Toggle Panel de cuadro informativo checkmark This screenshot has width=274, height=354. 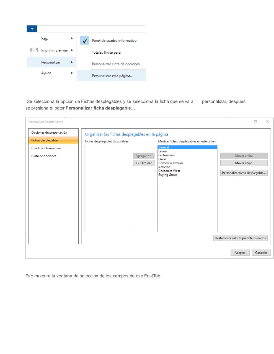(x=85, y=40)
